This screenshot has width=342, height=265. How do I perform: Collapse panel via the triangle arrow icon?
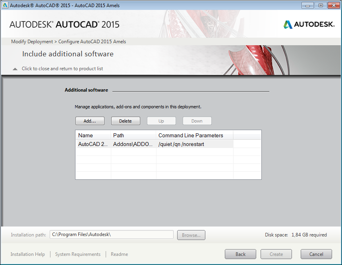[x=15, y=69]
